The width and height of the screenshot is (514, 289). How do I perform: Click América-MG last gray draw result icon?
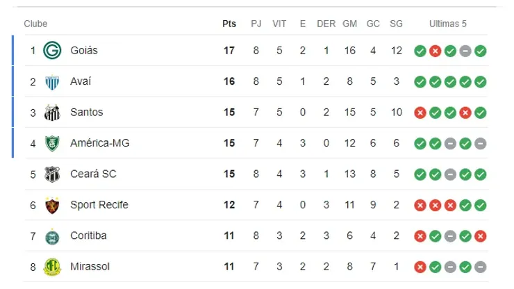click(x=480, y=143)
